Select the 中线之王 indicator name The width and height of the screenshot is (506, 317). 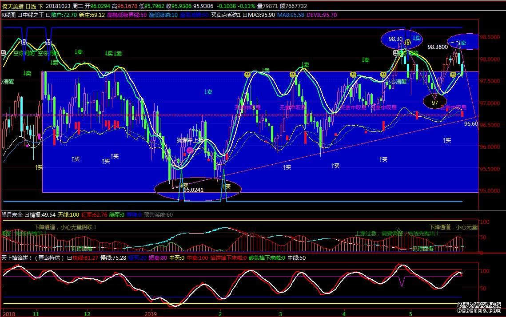click(x=33, y=15)
